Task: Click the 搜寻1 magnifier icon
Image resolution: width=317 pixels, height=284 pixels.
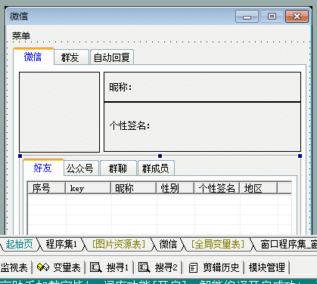Action: pyautogui.click(x=96, y=267)
